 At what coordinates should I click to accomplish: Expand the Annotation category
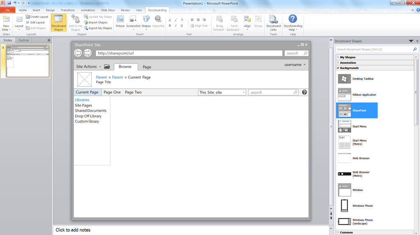[375, 63]
